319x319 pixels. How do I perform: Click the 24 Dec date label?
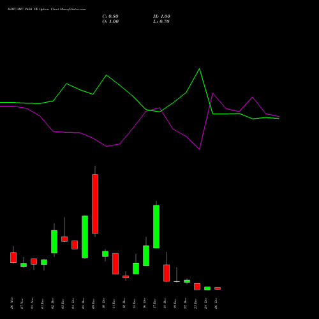(x=205, y=303)
